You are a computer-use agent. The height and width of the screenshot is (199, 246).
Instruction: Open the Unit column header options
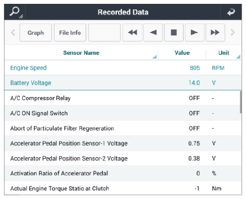tap(224, 53)
